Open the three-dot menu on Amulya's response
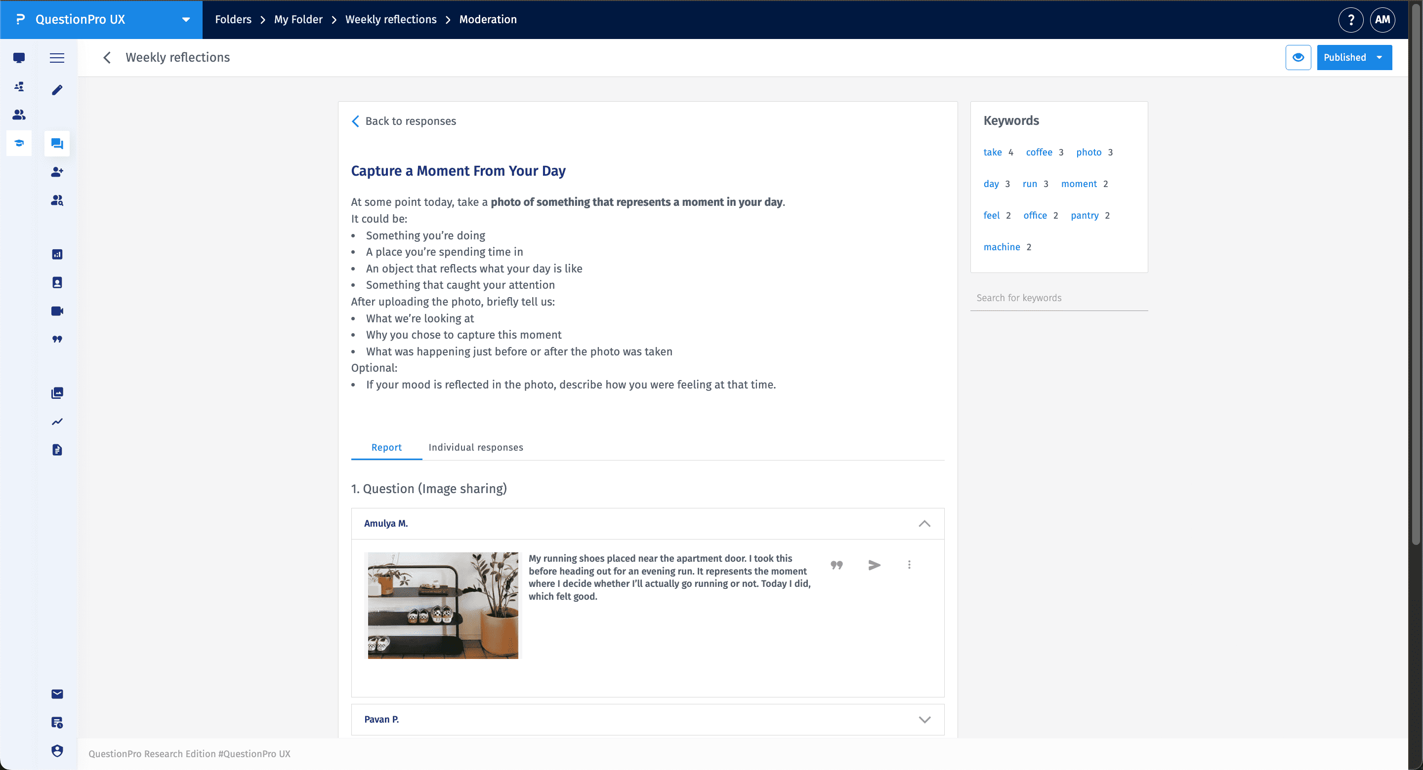Screen dimensions: 1423x770 (x=909, y=565)
